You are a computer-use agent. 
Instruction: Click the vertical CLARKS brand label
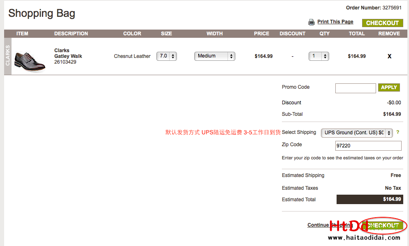click(x=7, y=55)
